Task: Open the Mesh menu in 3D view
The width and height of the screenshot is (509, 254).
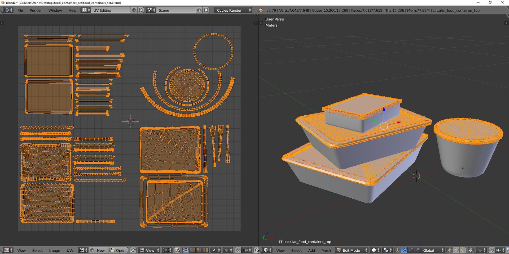Action: point(326,250)
